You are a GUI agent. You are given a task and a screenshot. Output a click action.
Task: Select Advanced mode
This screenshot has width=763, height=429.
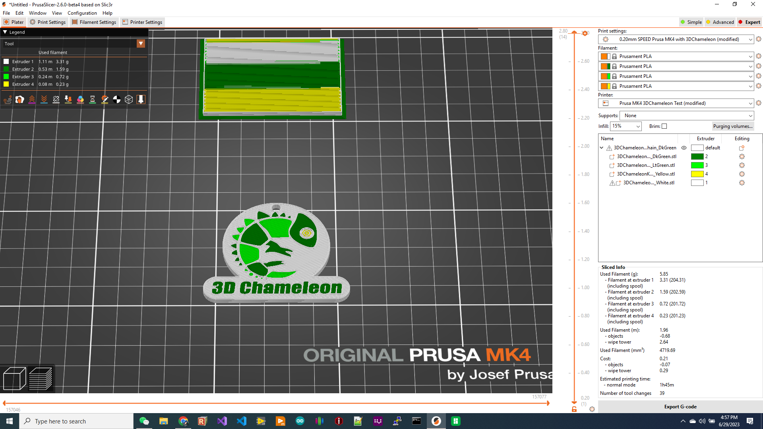pos(720,22)
